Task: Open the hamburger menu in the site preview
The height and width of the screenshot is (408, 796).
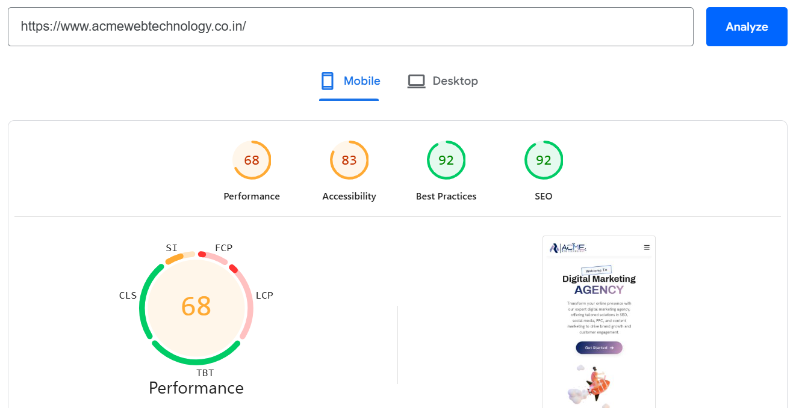Action: 646,247
